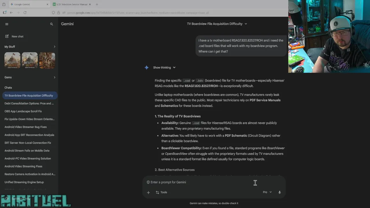Image resolution: width=370 pixels, height=208 pixels.
Task: Click the microphone voice input icon
Action: coord(280,192)
